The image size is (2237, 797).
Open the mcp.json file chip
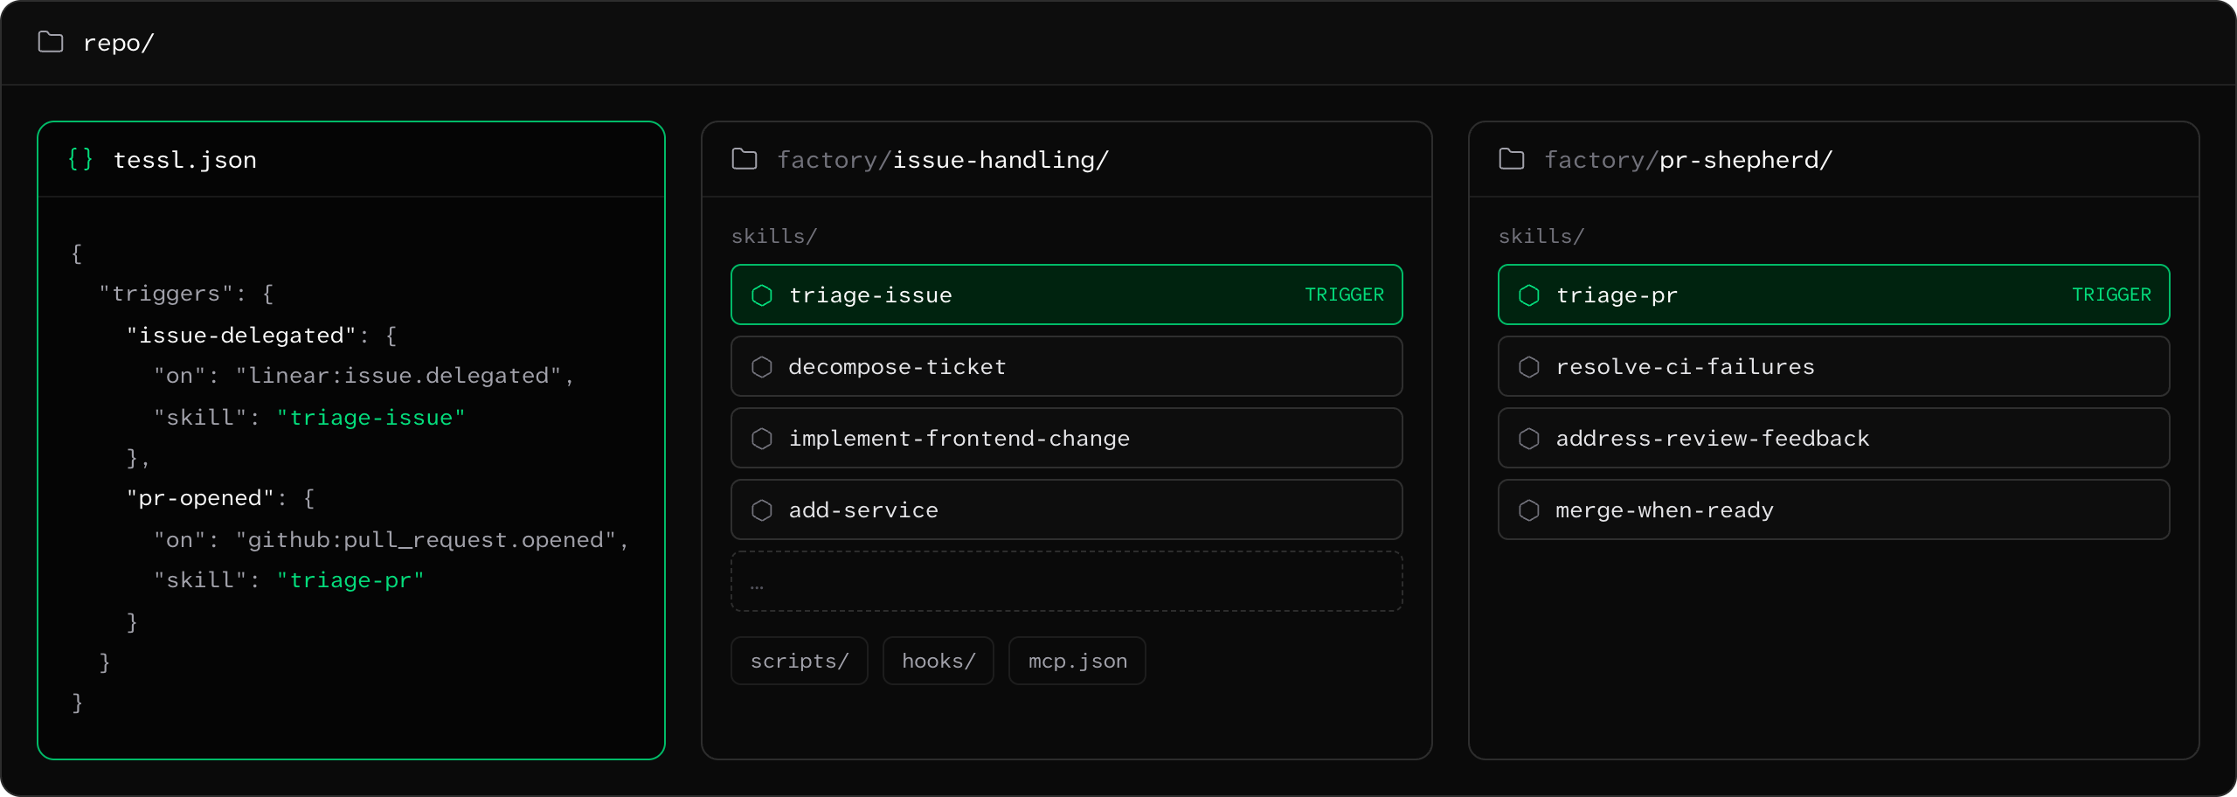pyautogui.click(x=1077, y=661)
